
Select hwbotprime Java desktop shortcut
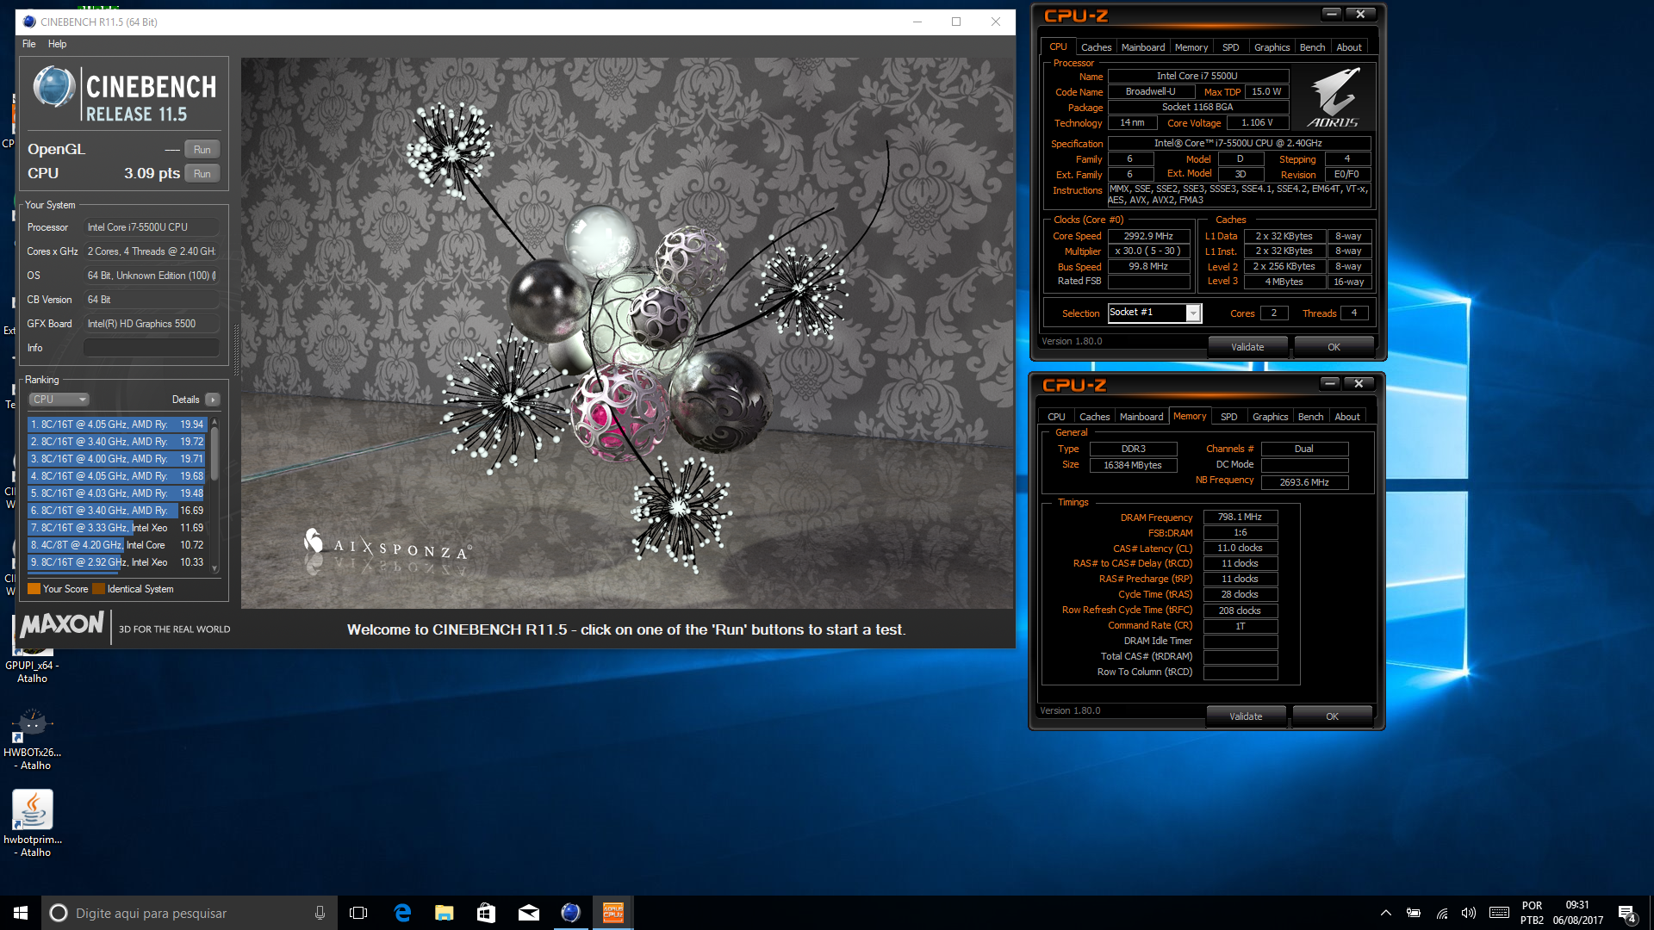coord(33,823)
